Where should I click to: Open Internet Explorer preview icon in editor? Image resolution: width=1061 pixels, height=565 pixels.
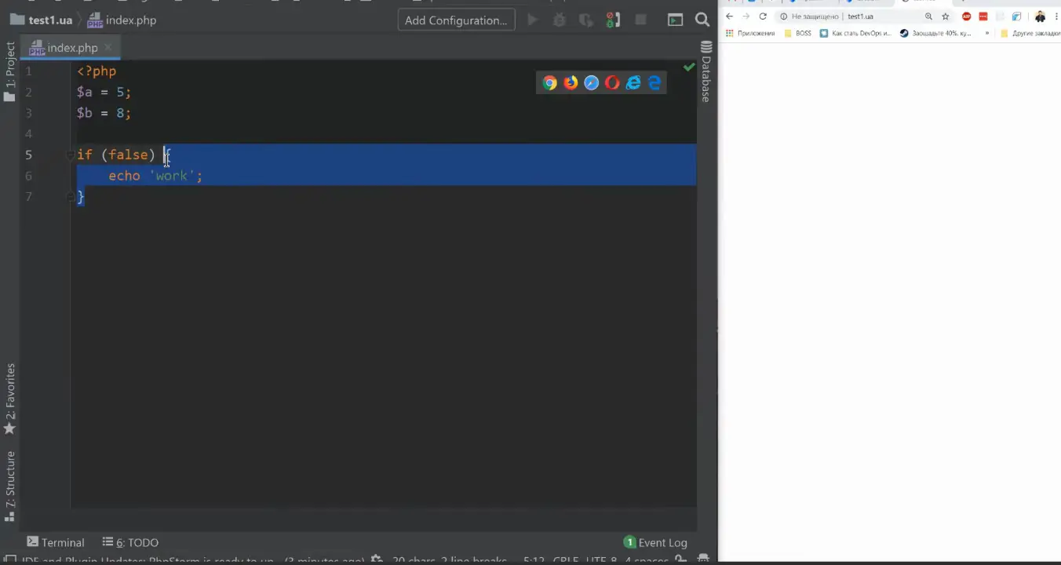[x=633, y=83]
